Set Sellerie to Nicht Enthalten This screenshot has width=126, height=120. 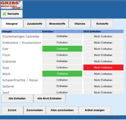[x=103, y=86]
